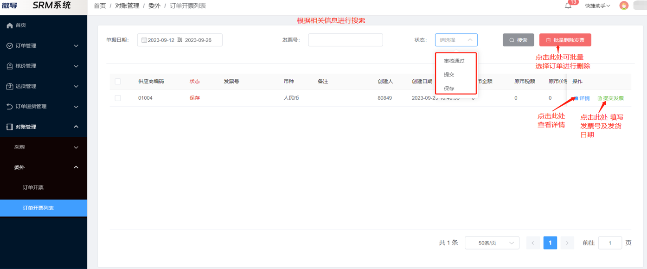Viewport: 647px width, 269px height.
Task: Click the 核价管理 sidebar icon
Action: pyautogui.click(x=10, y=66)
